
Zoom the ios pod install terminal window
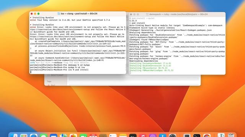38,14
